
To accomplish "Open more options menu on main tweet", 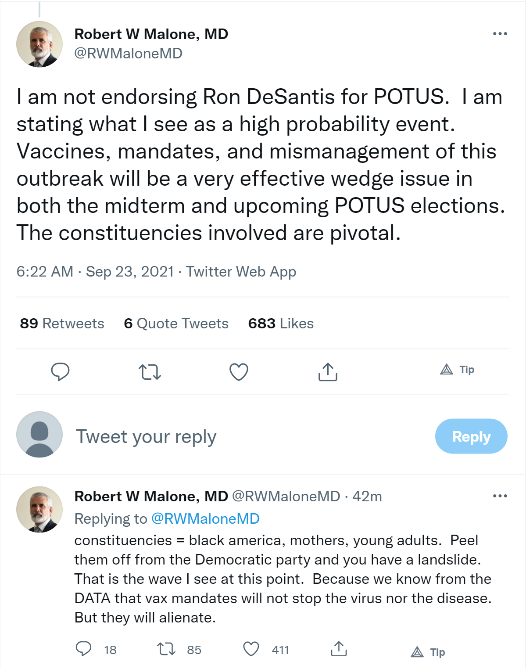I will click(500, 34).
